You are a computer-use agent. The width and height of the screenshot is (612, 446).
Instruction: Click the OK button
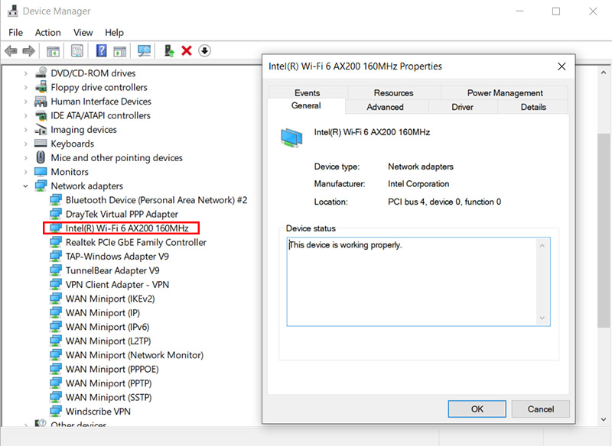(x=477, y=409)
